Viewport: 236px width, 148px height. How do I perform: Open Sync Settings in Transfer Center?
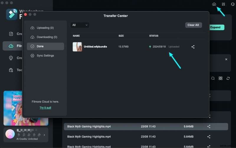point(45,55)
